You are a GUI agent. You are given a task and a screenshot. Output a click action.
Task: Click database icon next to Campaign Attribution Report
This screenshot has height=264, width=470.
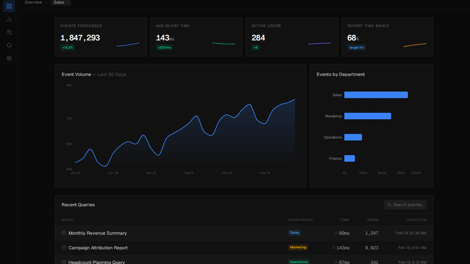63,247
